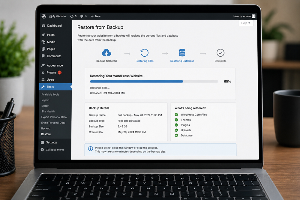Open the Admin avatar icon
Screen dimensions: 300x200
253,16
